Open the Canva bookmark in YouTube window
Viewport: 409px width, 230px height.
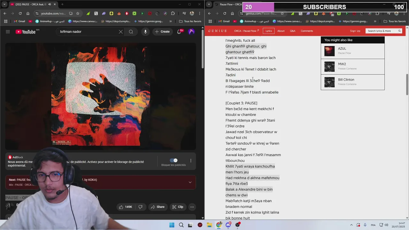point(83,21)
